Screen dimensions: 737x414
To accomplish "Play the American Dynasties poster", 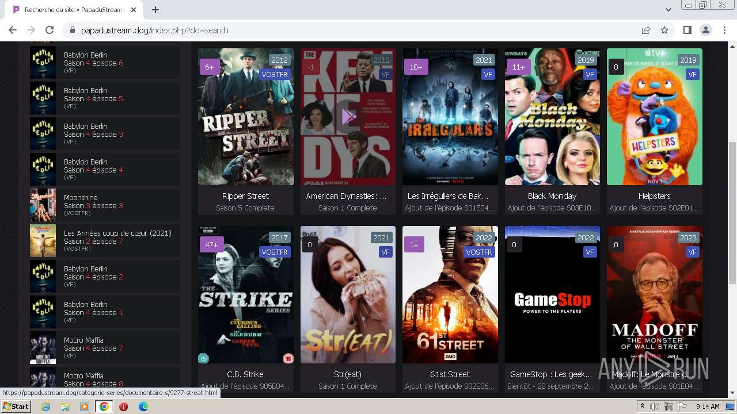I will tap(348, 117).
